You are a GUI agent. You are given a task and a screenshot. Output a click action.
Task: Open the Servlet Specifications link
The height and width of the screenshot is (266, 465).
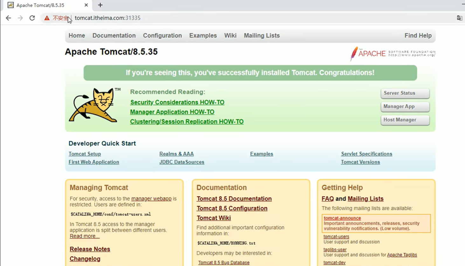[x=366, y=154]
